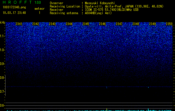175x111 pixels.
Task: Click the meteor count value 1
Action: click(x=40, y=13)
